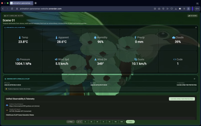Click the green CACHED (FREE TIER PROTECTED) badge
This screenshot has height=126, width=201.
tap(182, 99)
